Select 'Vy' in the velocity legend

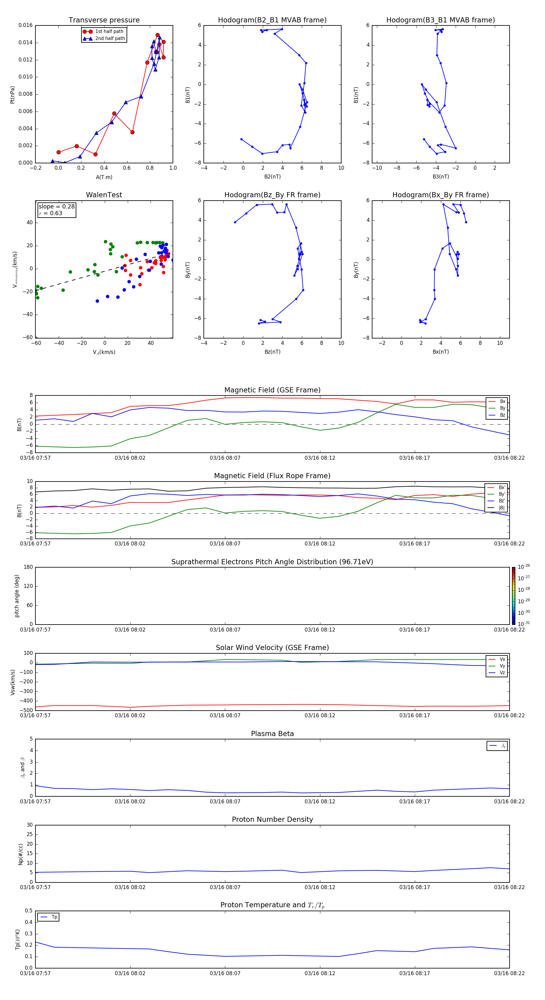(497, 666)
